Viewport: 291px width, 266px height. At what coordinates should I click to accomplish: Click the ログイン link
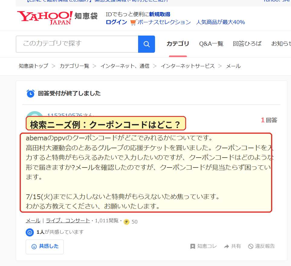[x=116, y=22]
